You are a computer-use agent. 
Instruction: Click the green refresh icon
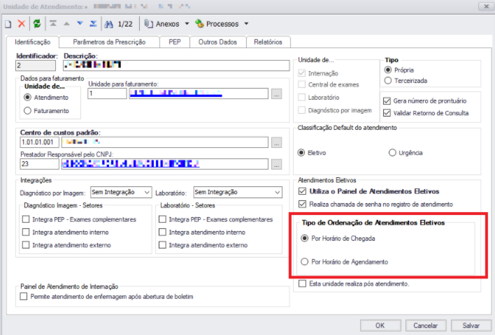click(x=37, y=24)
